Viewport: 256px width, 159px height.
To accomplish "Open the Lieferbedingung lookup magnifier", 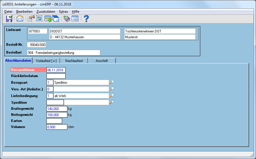I will point(112,96).
